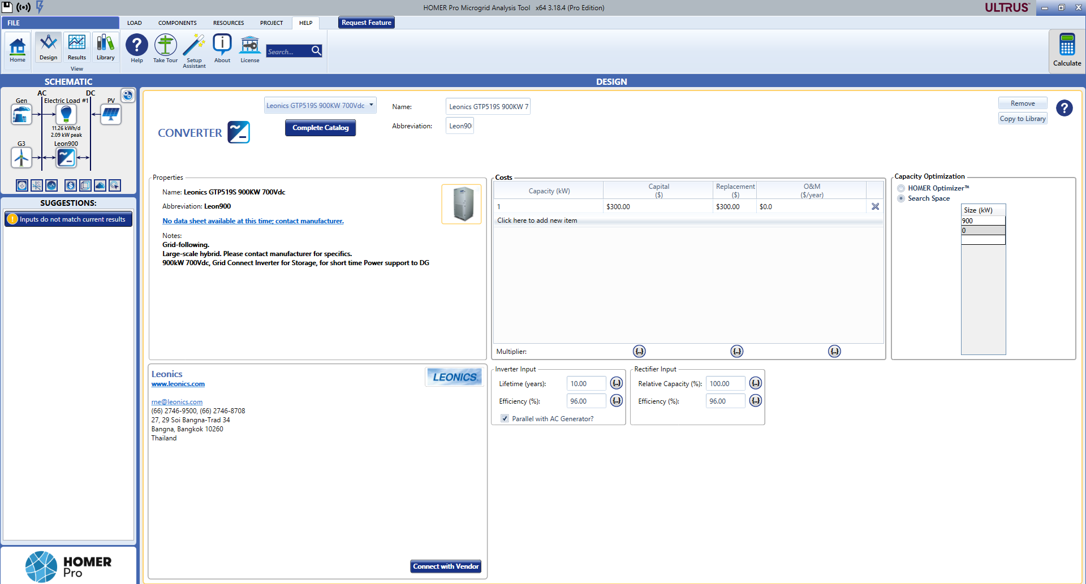This screenshot has width=1086, height=584.
Task: Open the About info icon
Action: coord(222,45)
